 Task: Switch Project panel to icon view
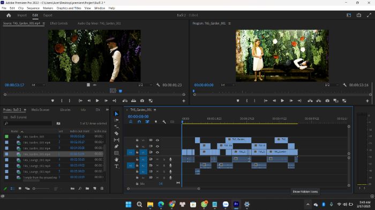pos(20,189)
